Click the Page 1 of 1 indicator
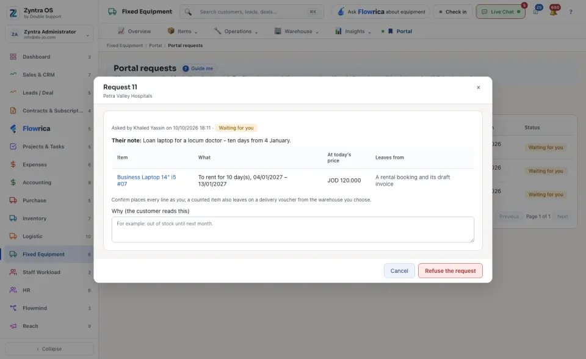This screenshot has height=359, width=586. pyautogui.click(x=538, y=217)
